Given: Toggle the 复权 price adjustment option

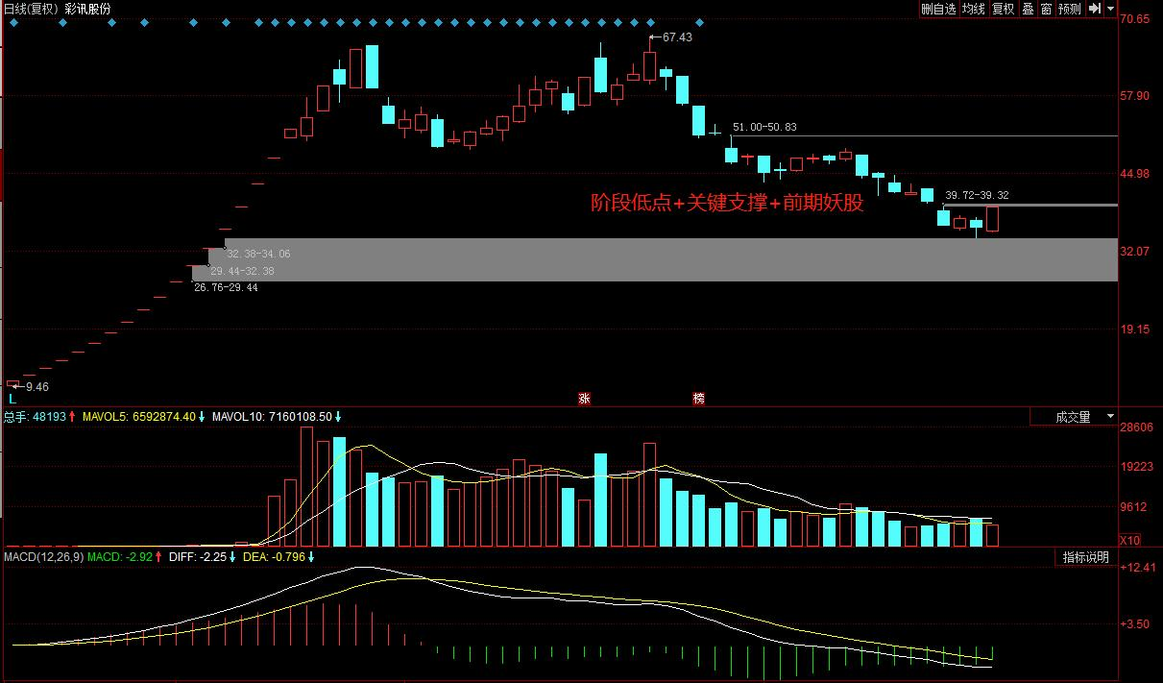Looking at the screenshot, I should (1003, 9).
